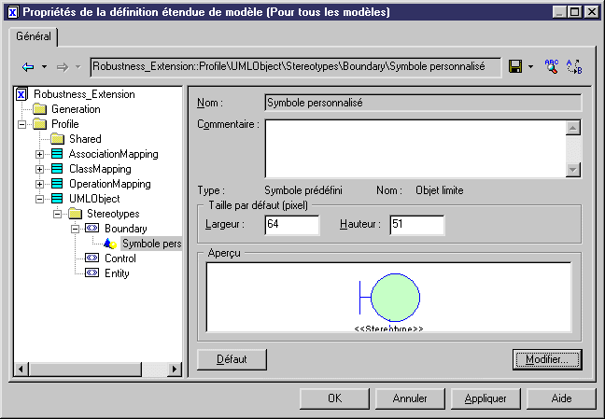Viewport: 605px width, 419px height.
Task: Click the ClassMapping metaclass icon
Action: (57, 169)
